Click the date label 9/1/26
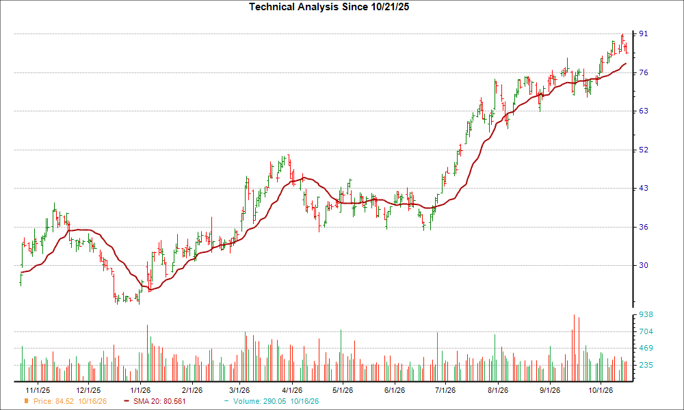Screen dimensions: 684x410 550,390
